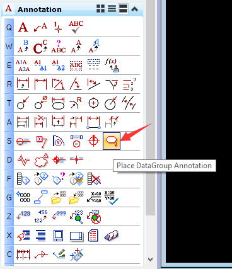Viewport: 232px width, 269px height.
Task: Click the find tag 123 magnifier tool in row Z
Action: (x=76, y=217)
